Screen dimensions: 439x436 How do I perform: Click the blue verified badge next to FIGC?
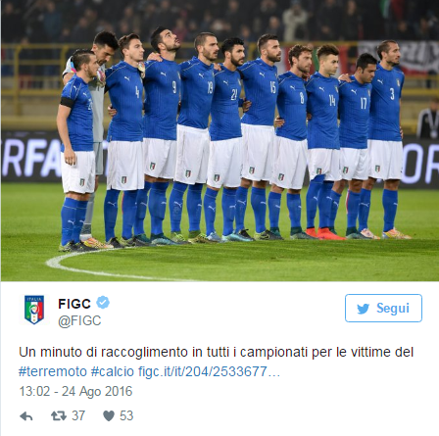click(x=103, y=303)
